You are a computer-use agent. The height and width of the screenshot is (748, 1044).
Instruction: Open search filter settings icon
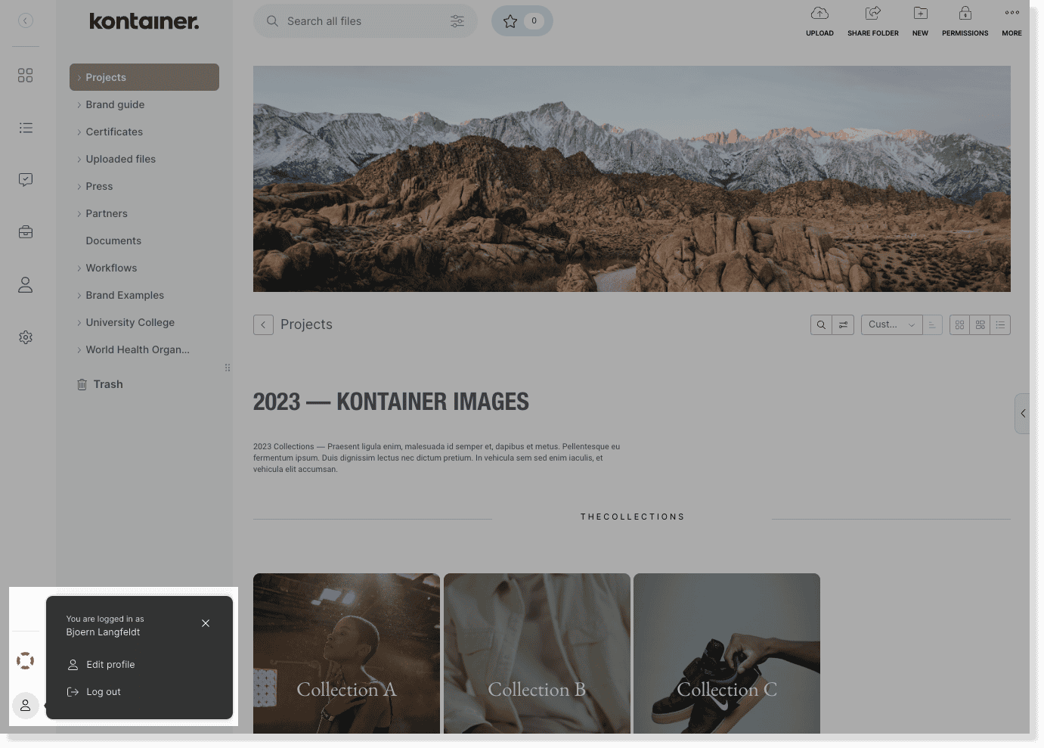click(x=457, y=21)
